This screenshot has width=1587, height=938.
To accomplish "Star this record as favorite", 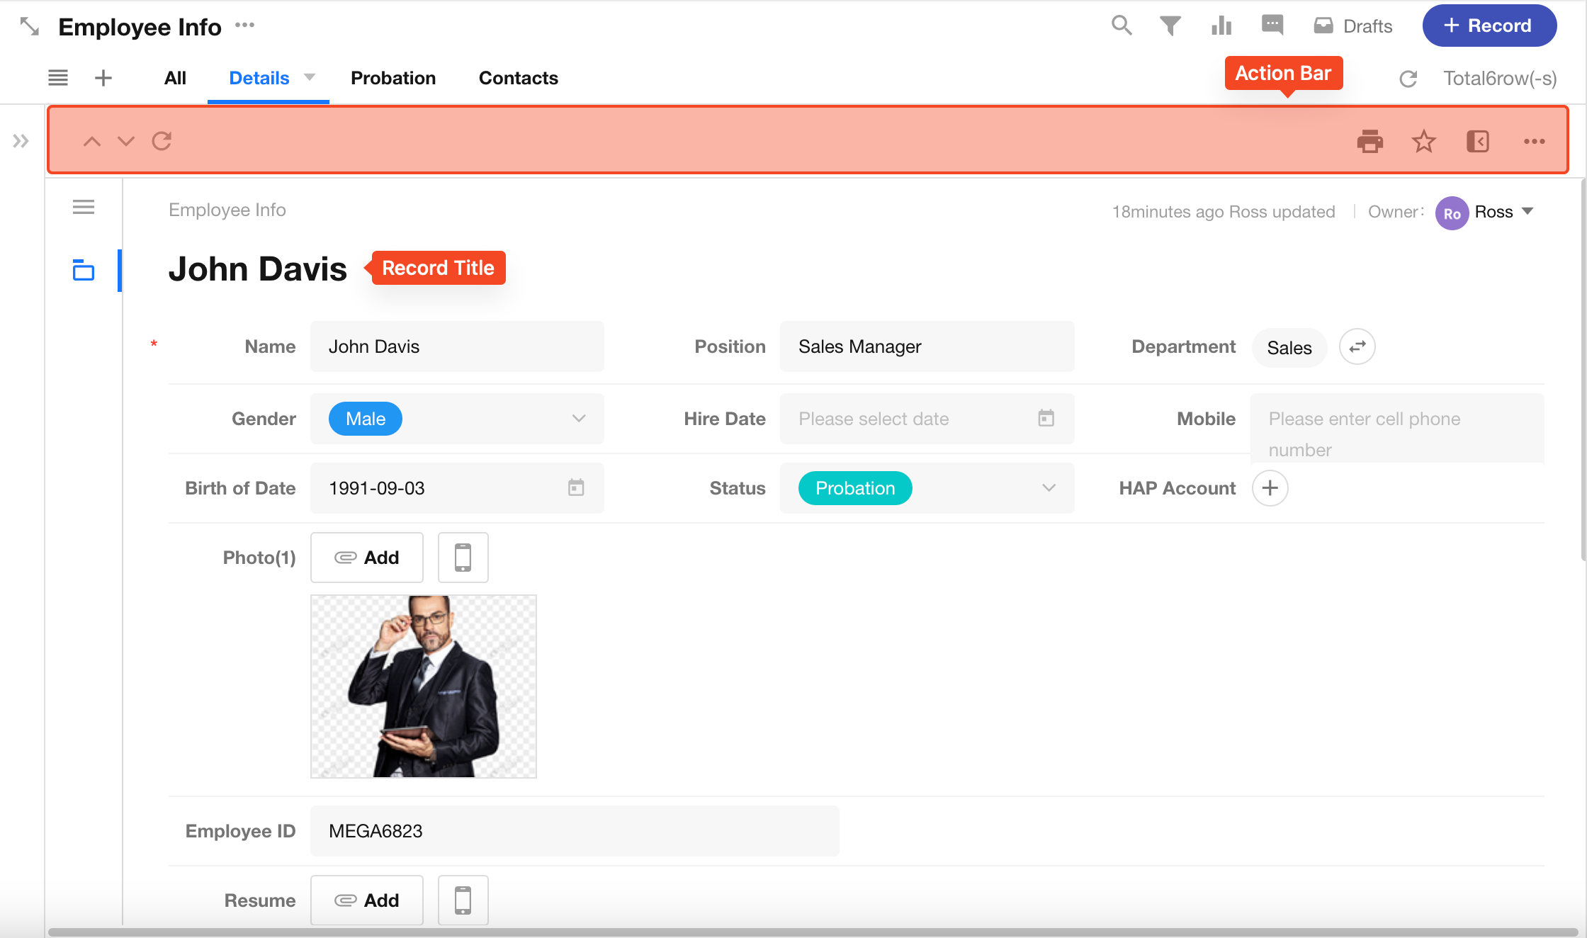I will pyautogui.click(x=1423, y=141).
